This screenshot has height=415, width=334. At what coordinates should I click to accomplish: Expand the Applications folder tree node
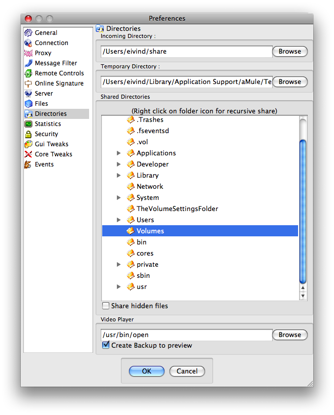[x=119, y=153]
